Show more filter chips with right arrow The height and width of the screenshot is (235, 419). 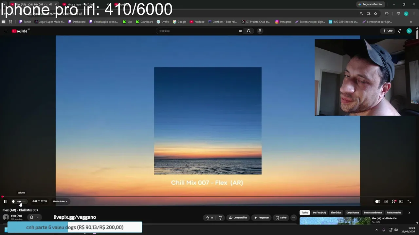click(x=409, y=212)
